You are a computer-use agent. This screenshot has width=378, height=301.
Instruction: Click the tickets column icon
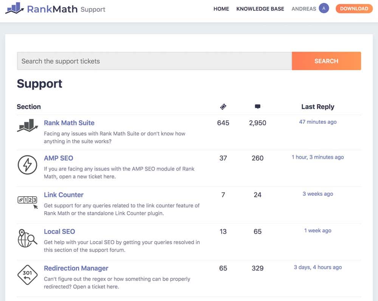pos(223,107)
